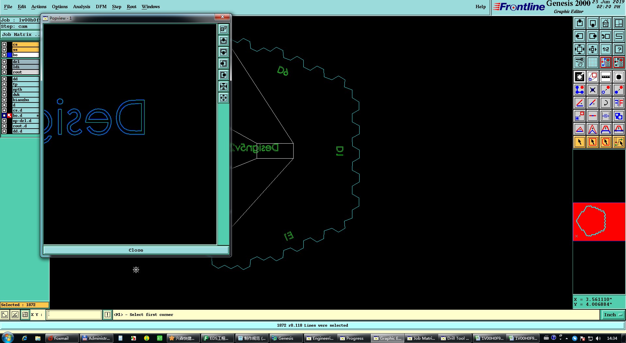Zoom in within the Popview window
Image resolution: width=626 pixels, height=343 pixels.
pos(223,86)
